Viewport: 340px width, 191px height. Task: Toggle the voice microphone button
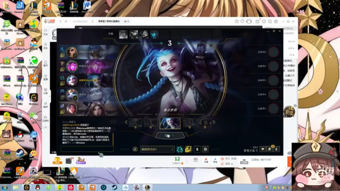point(276,149)
